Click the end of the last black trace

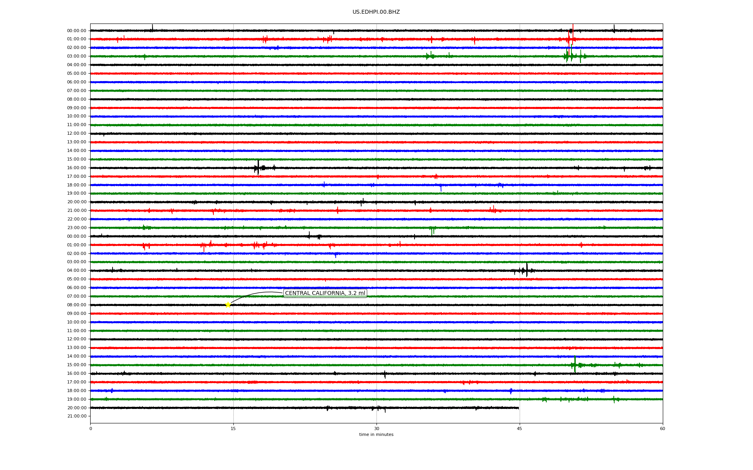(x=518, y=408)
